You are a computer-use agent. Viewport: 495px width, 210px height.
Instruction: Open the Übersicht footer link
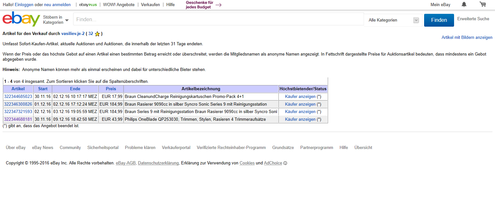pyautogui.click(x=363, y=147)
